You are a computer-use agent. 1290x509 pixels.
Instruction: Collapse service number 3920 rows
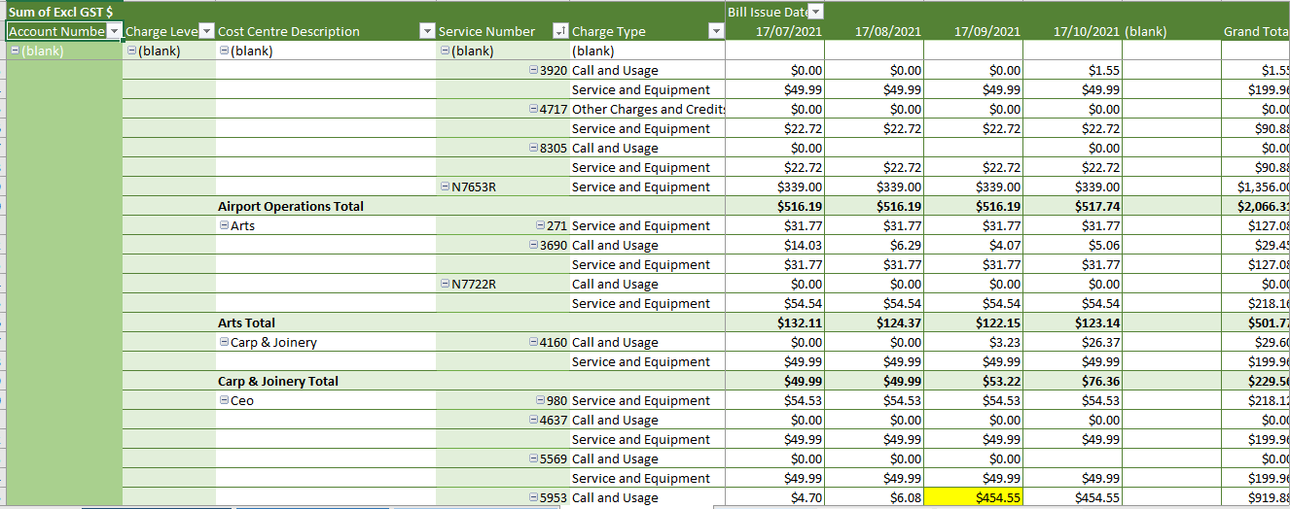pyautogui.click(x=533, y=70)
